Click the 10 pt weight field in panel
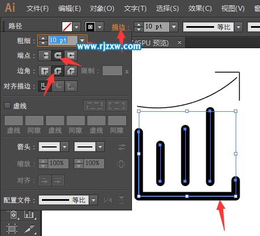The height and width of the screenshot is (236, 260). pyautogui.click(x=63, y=40)
